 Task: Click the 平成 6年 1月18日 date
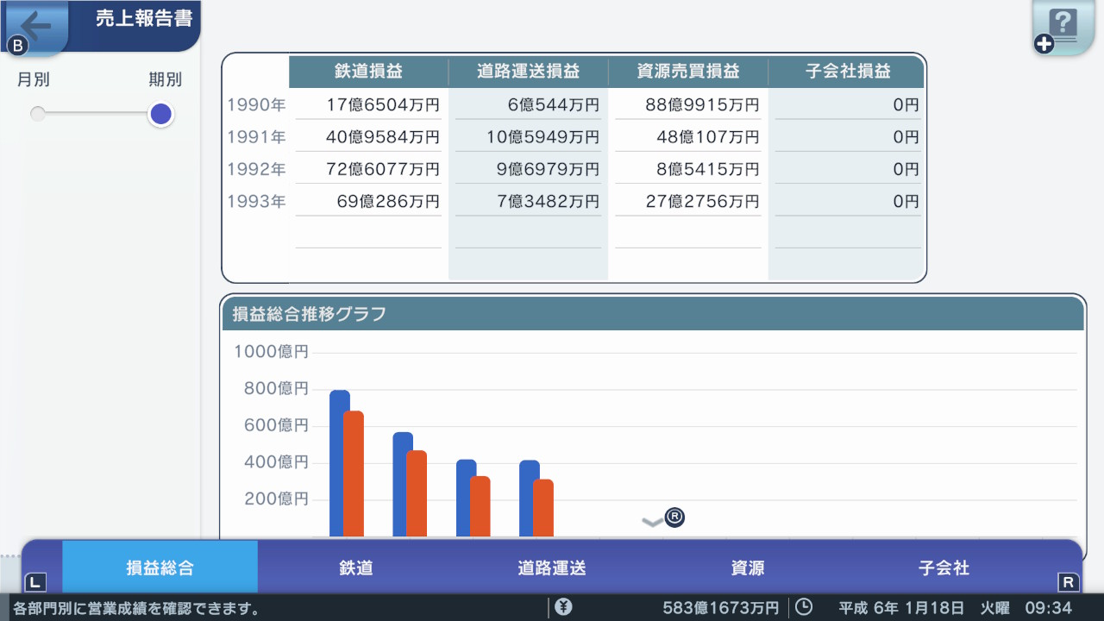pyautogui.click(x=903, y=608)
